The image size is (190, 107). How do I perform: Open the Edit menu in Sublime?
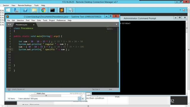pyautogui.click(x=13, y=21)
